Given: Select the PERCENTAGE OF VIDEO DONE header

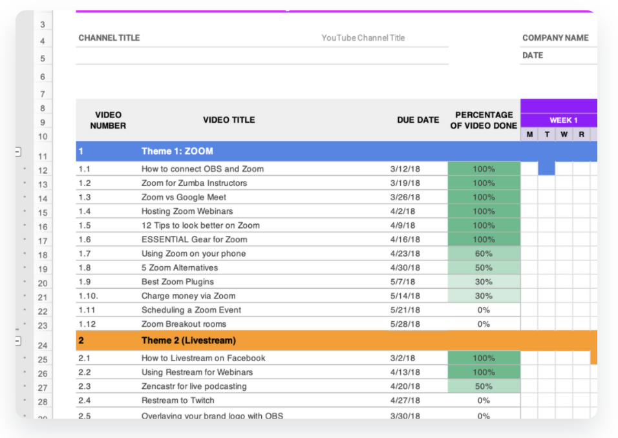Looking at the screenshot, I should 484,120.
